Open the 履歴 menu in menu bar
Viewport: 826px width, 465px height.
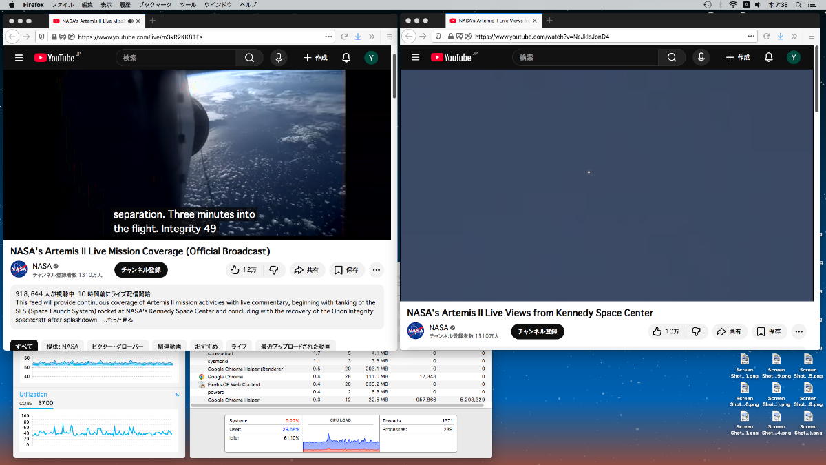pyautogui.click(x=125, y=5)
